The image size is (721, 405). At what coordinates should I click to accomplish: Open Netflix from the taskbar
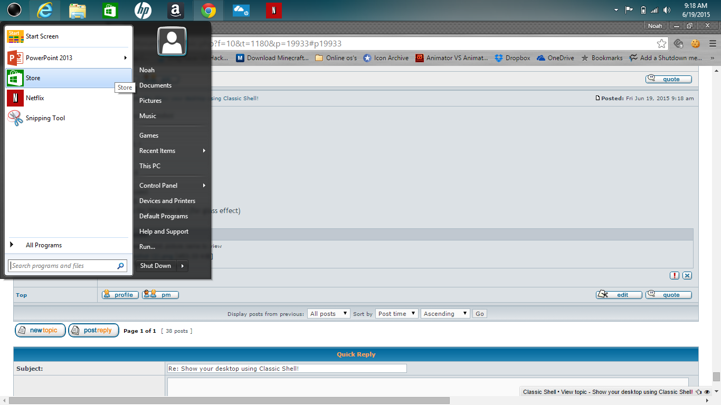(x=273, y=10)
